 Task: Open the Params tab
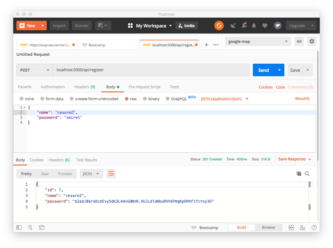tap(25, 87)
